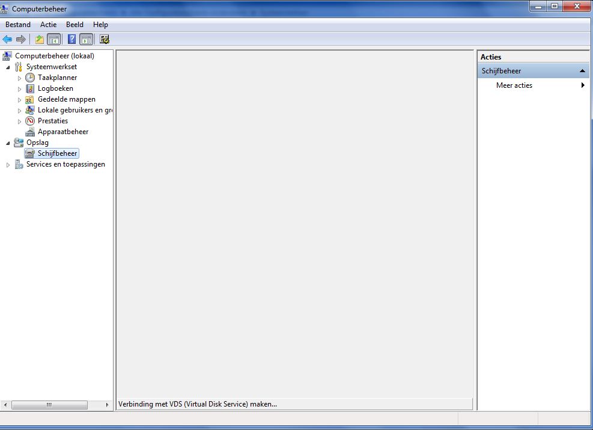Click the horizontal scrollbar thumb in tree

click(49, 405)
